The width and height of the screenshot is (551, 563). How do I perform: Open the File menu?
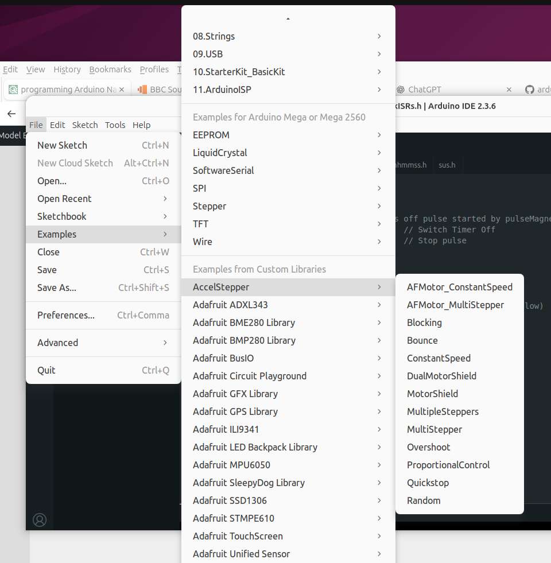pos(36,125)
